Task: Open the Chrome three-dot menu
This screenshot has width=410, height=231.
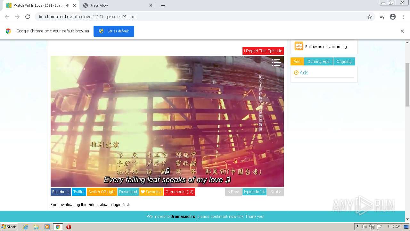Action: pos(403,17)
